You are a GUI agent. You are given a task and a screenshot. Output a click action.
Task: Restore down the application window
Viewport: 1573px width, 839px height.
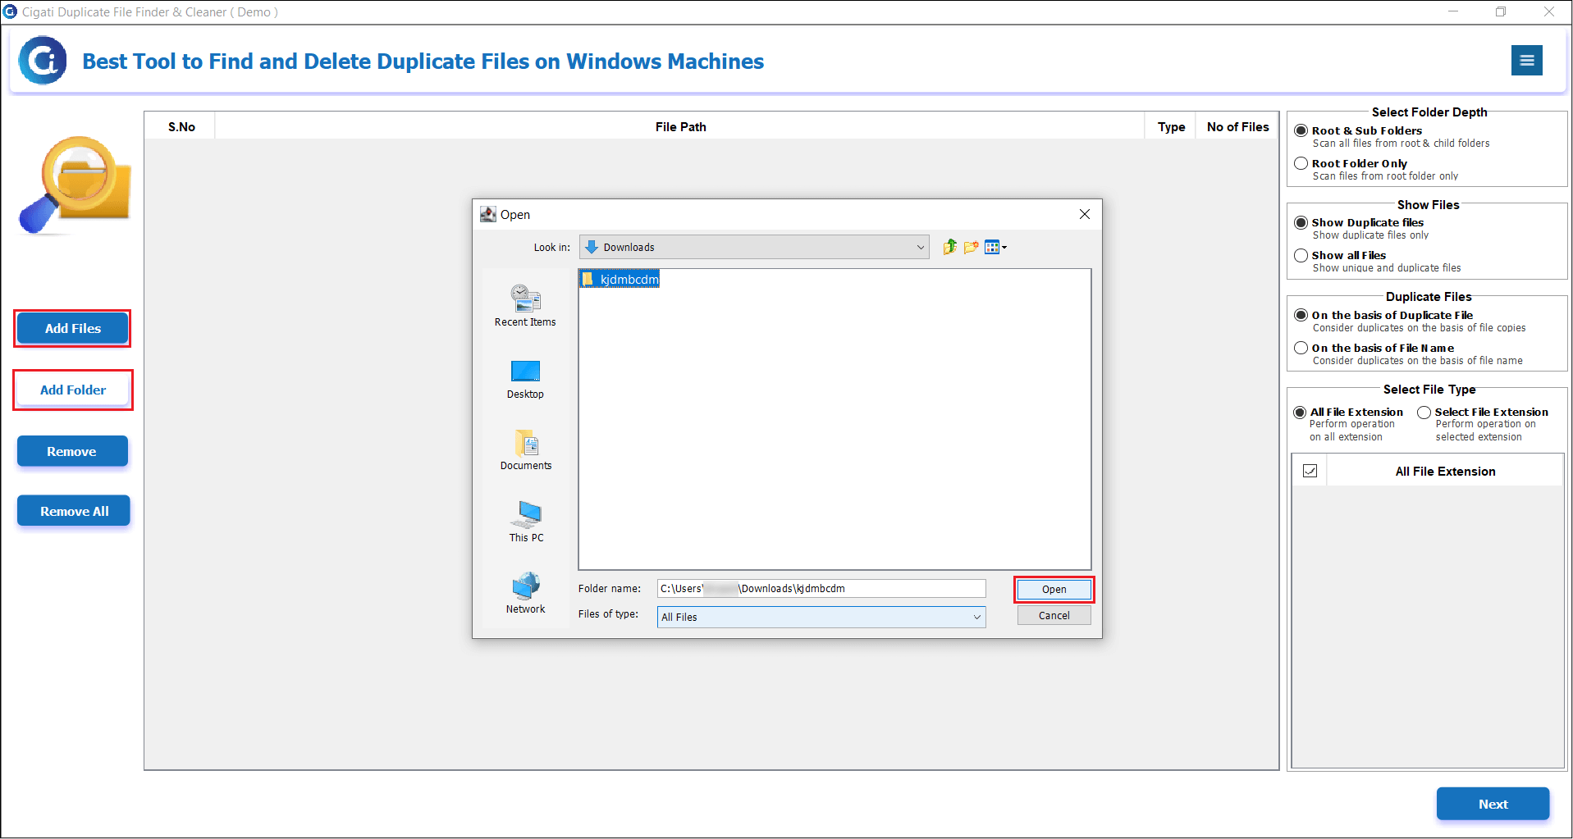pyautogui.click(x=1501, y=11)
